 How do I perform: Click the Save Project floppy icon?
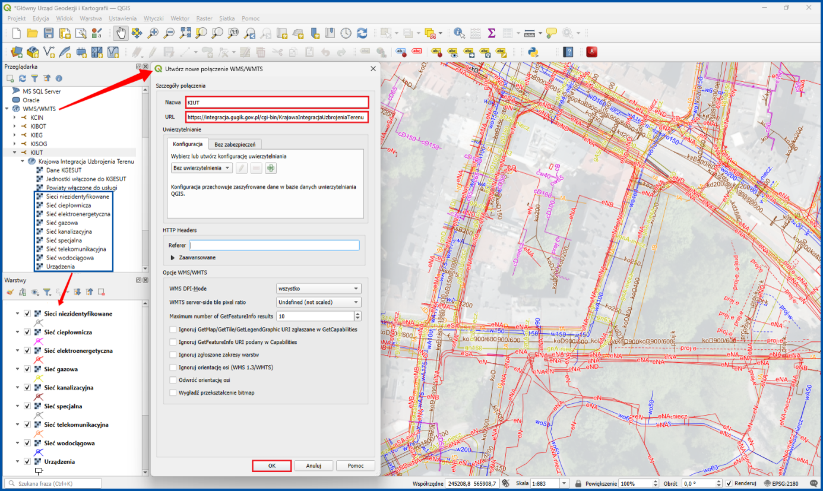click(x=49, y=33)
